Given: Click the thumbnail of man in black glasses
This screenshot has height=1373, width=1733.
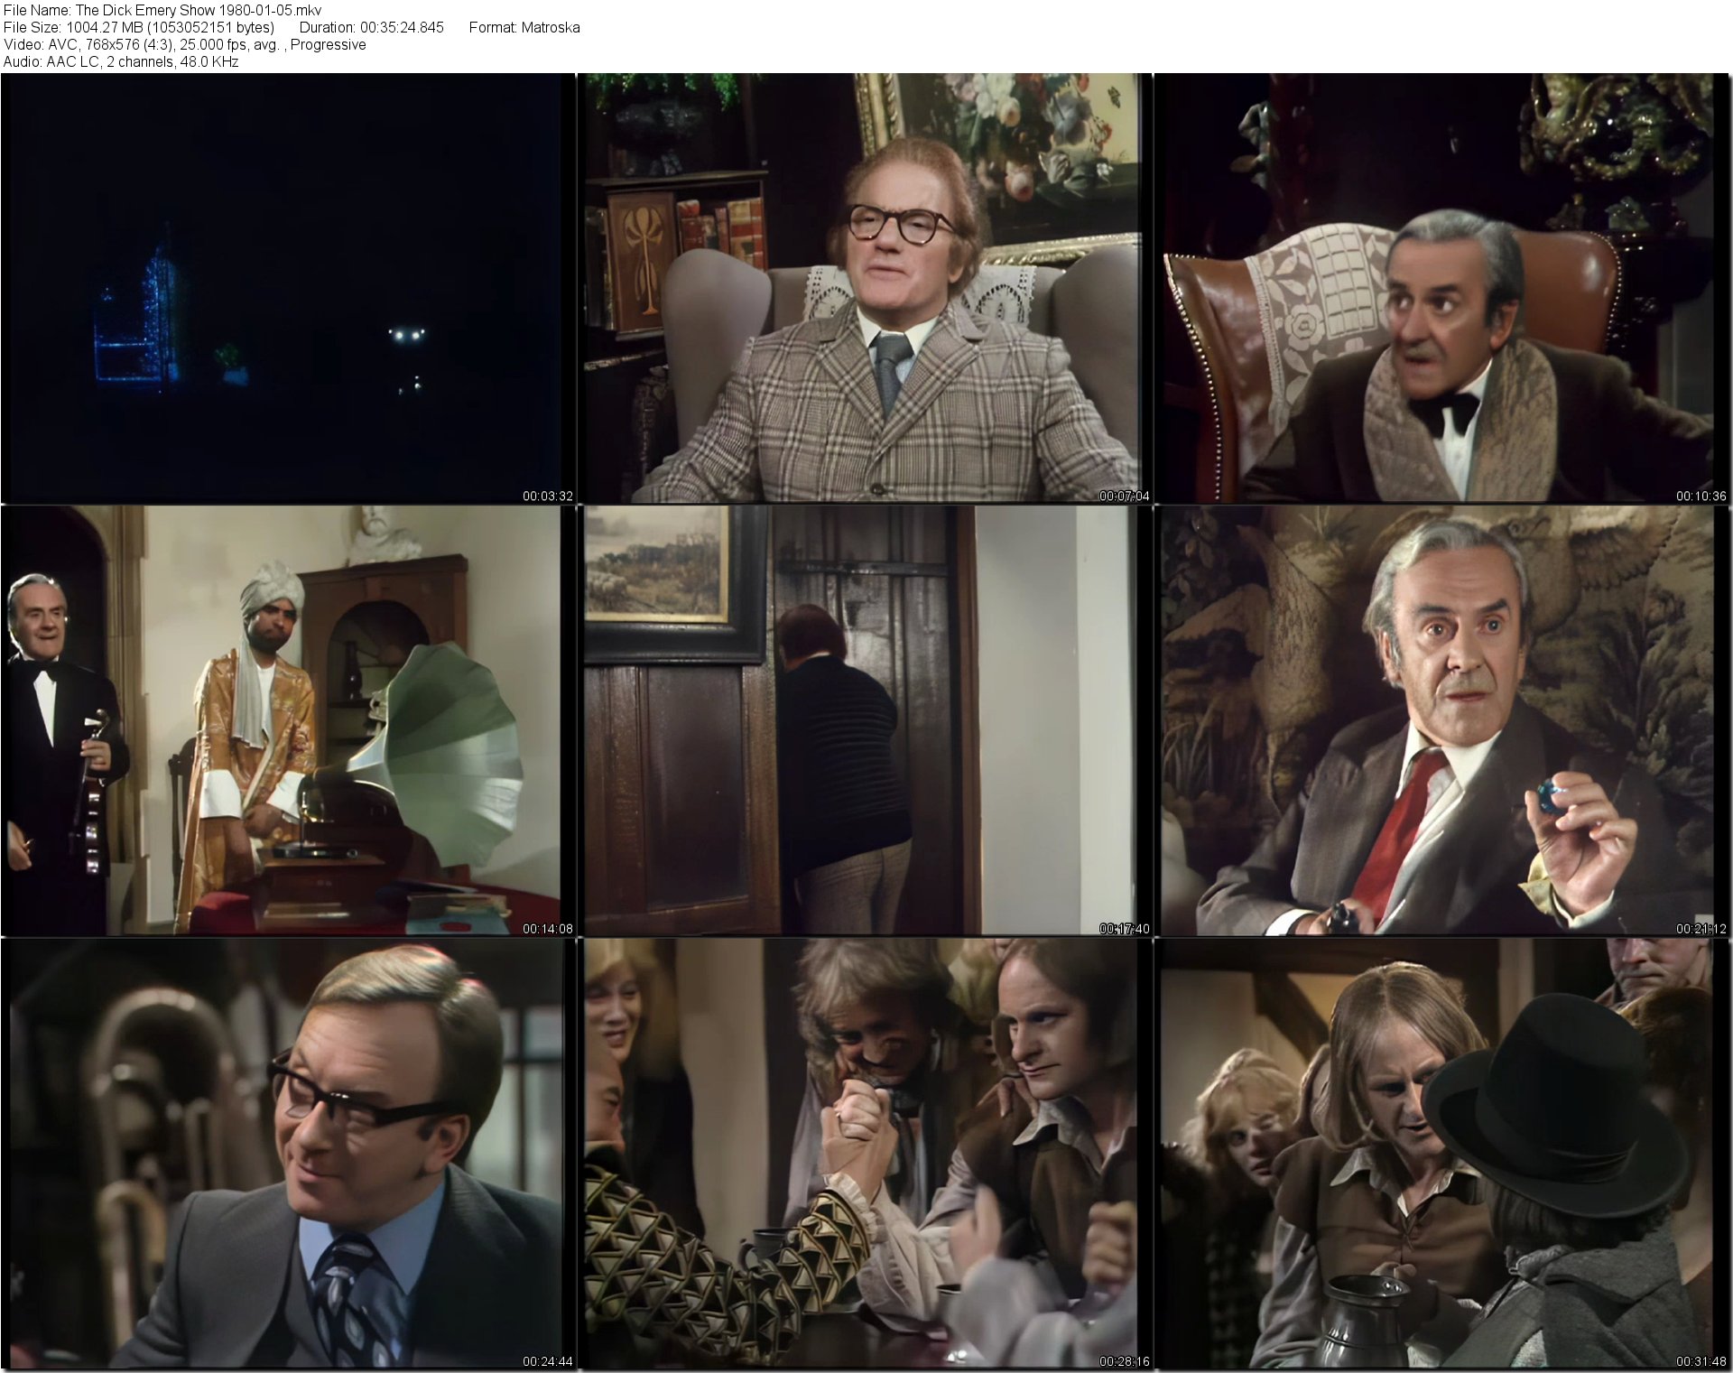Looking at the screenshot, I should [287, 1153].
